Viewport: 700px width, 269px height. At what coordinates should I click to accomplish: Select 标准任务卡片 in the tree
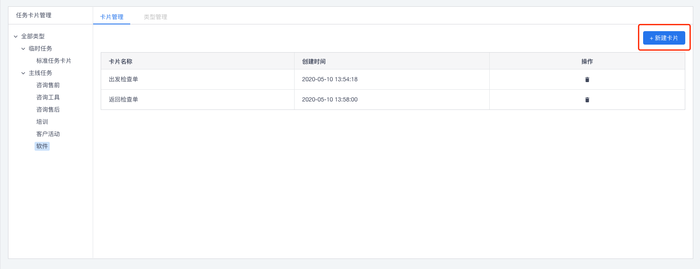click(x=54, y=61)
